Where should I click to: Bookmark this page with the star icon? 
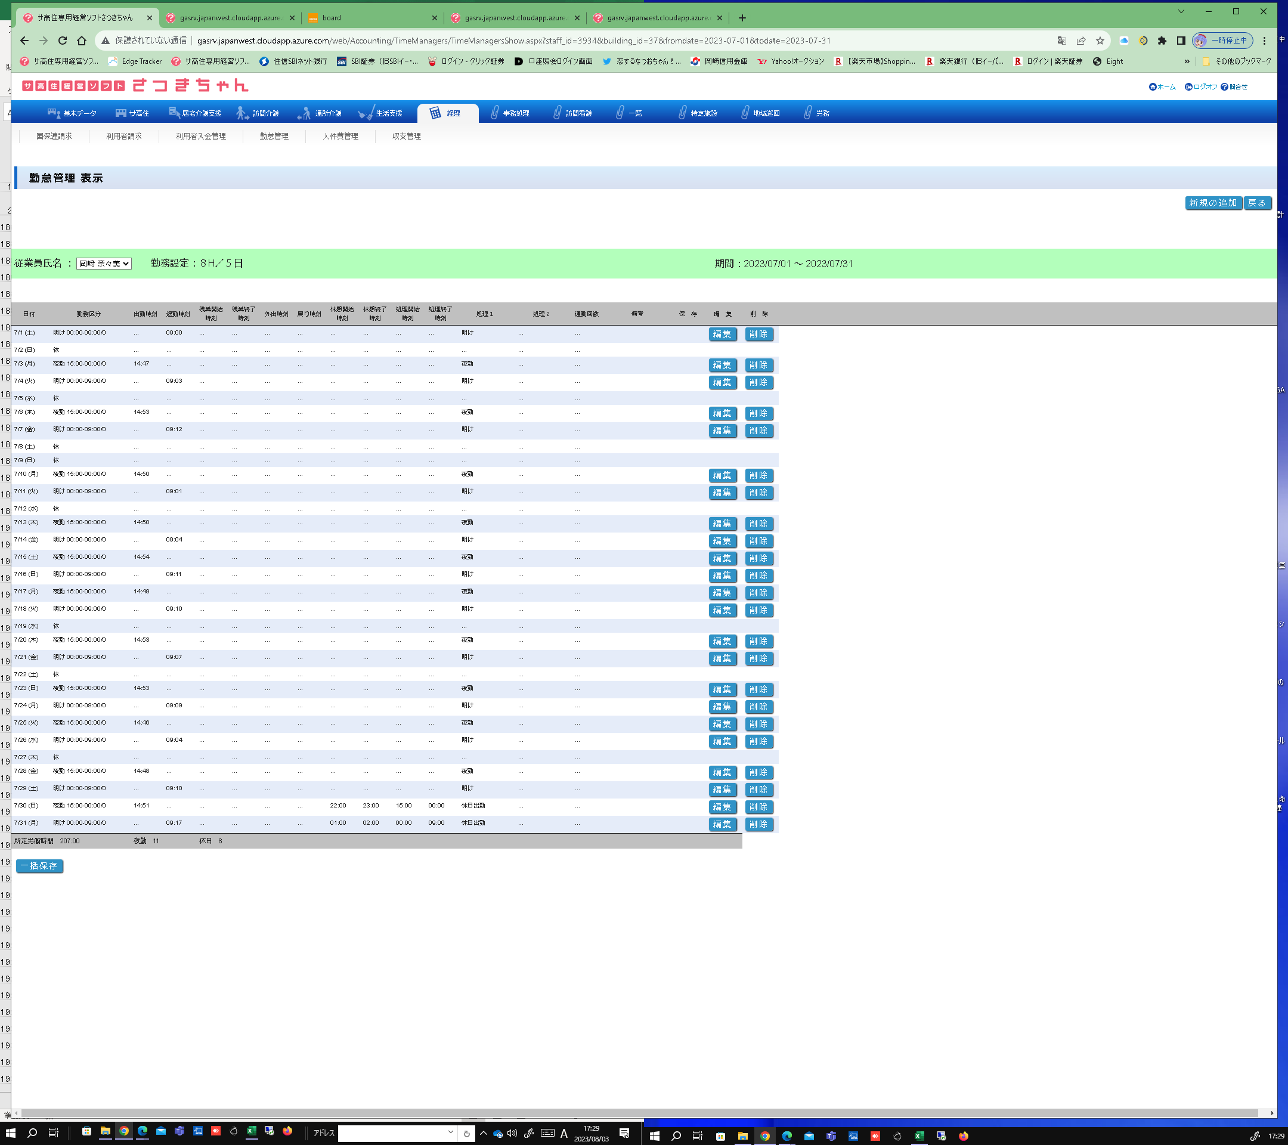[1100, 41]
